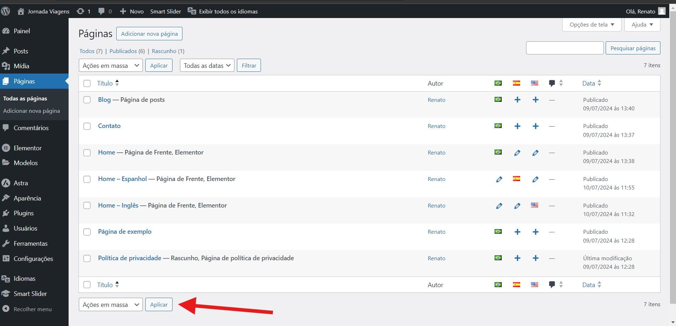The height and width of the screenshot is (326, 676).
Task: Add English translation for Contato page
Action: 536,126
